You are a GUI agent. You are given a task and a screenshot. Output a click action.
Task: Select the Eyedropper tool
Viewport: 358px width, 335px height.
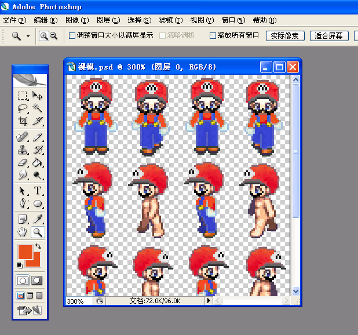click(38, 219)
